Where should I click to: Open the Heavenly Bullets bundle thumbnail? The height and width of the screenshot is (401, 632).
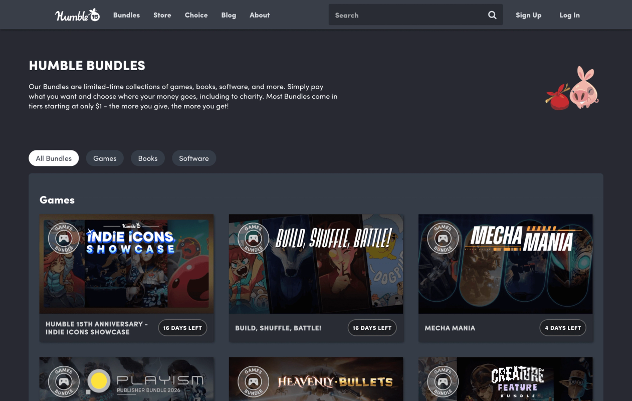pos(316,379)
